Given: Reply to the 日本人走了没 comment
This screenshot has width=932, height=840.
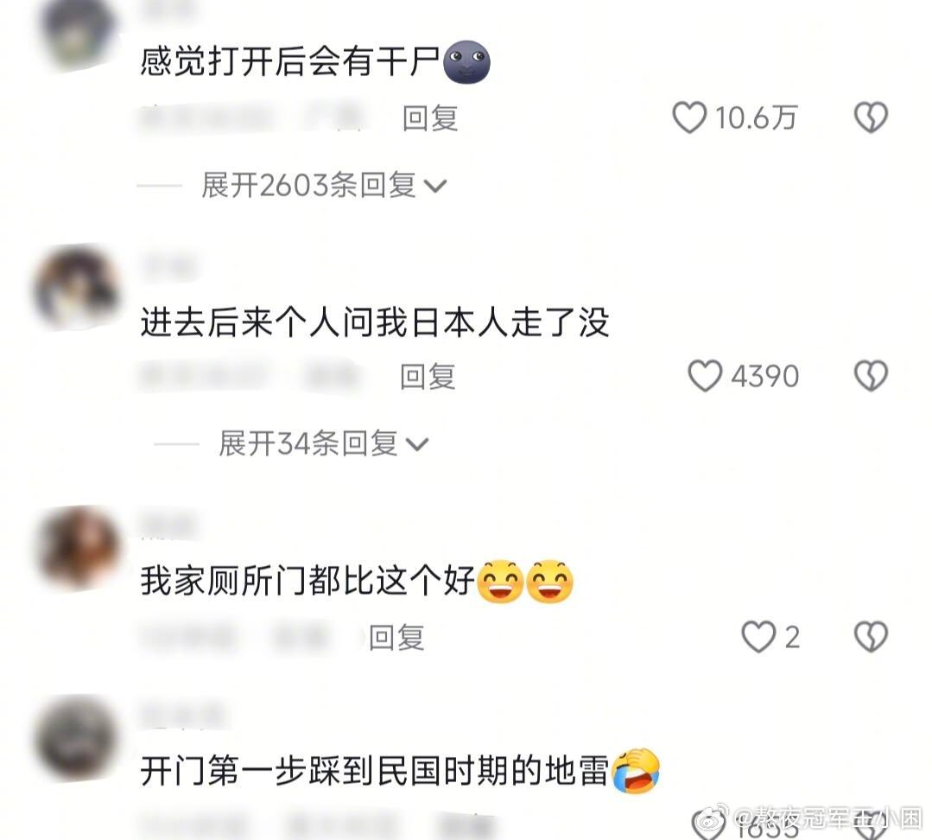Looking at the screenshot, I should [428, 376].
